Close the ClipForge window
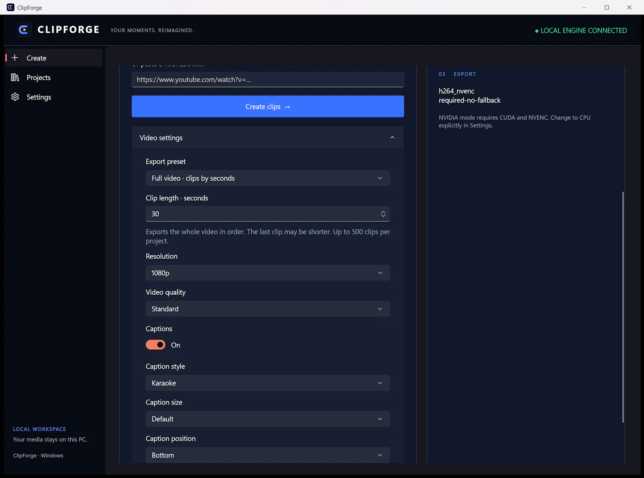 click(x=629, y=7)
